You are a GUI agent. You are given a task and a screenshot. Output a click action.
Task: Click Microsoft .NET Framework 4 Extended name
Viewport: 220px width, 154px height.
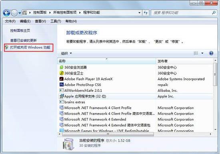(x=95, y=119)
